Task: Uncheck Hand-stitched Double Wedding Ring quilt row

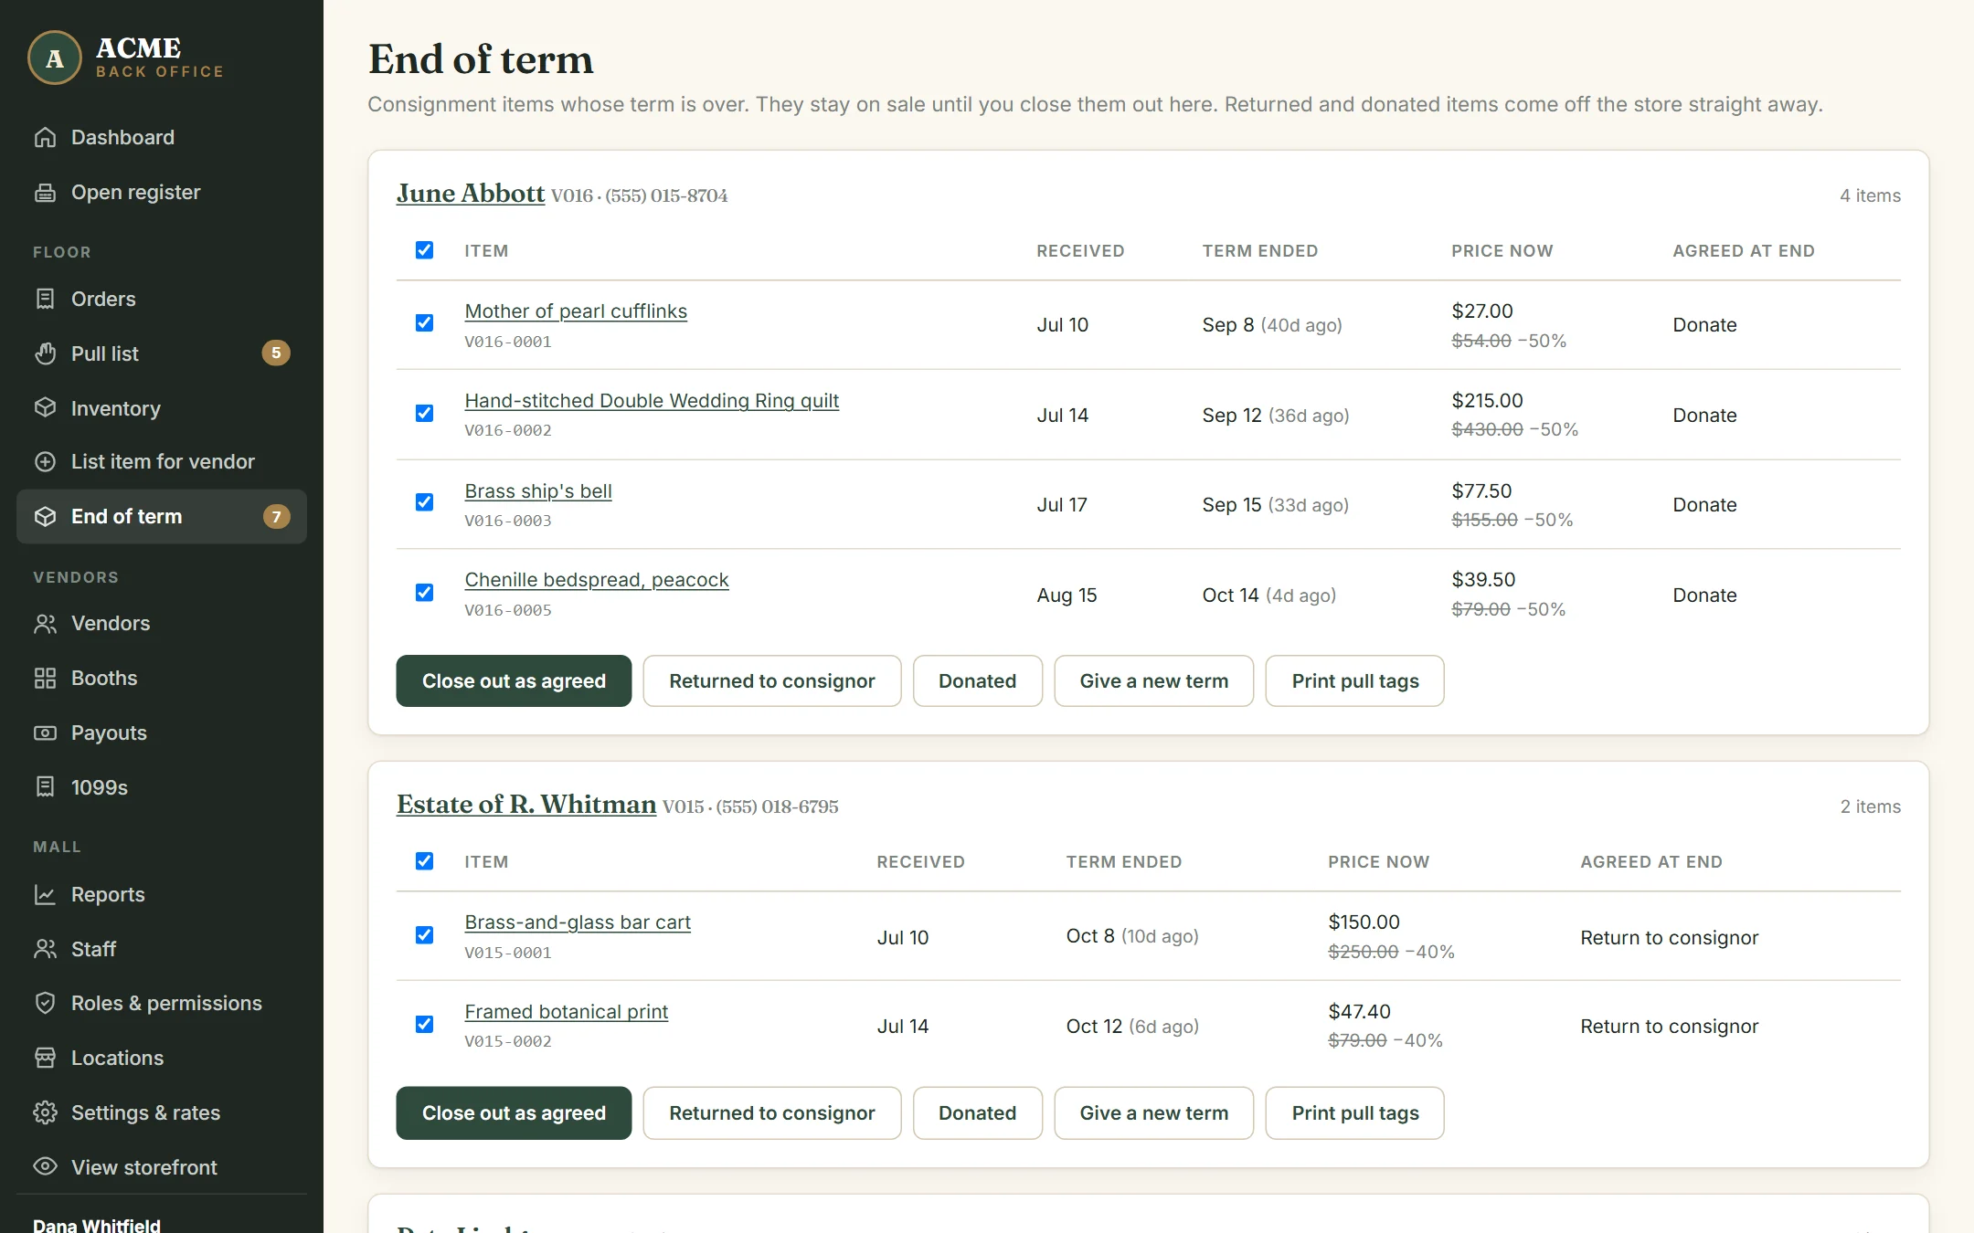Action: coord(424,414)
